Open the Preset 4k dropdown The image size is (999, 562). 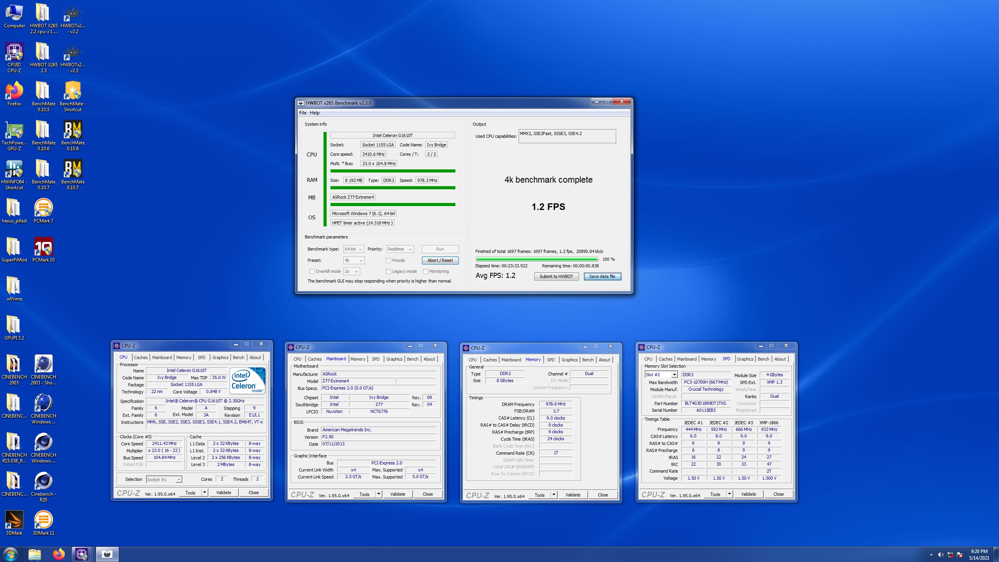[354, 260]
